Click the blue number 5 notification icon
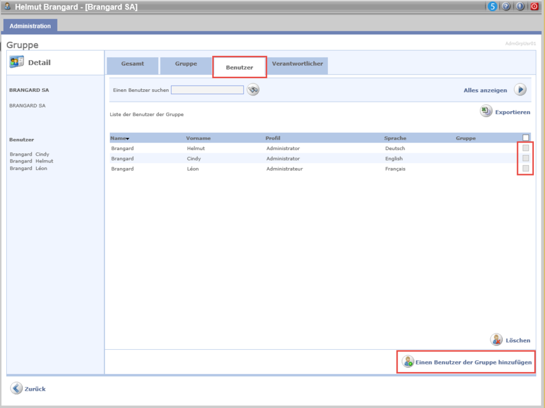Viewport: 545px width, 408px height. pos(493,7)
